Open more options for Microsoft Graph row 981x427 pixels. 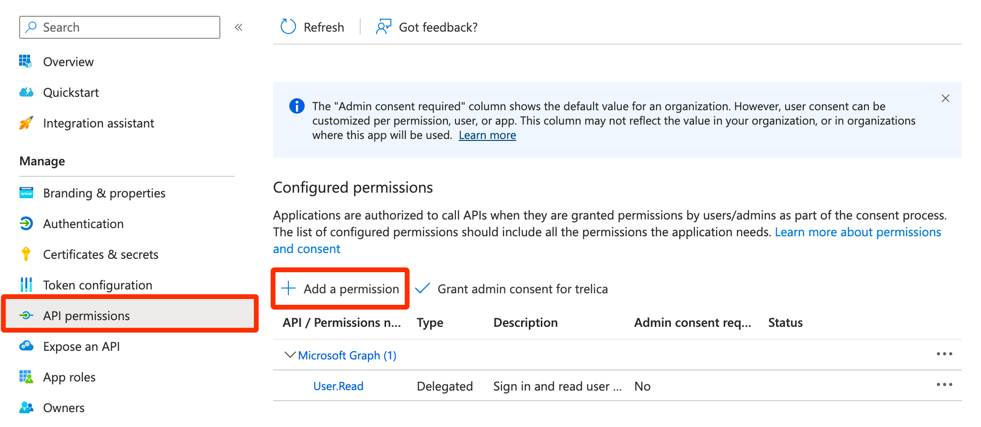pos(944,354)
